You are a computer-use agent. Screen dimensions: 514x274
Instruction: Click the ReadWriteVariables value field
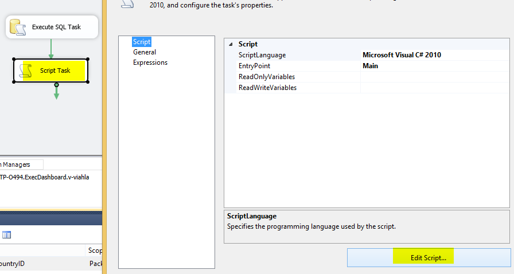pos(435,88)
